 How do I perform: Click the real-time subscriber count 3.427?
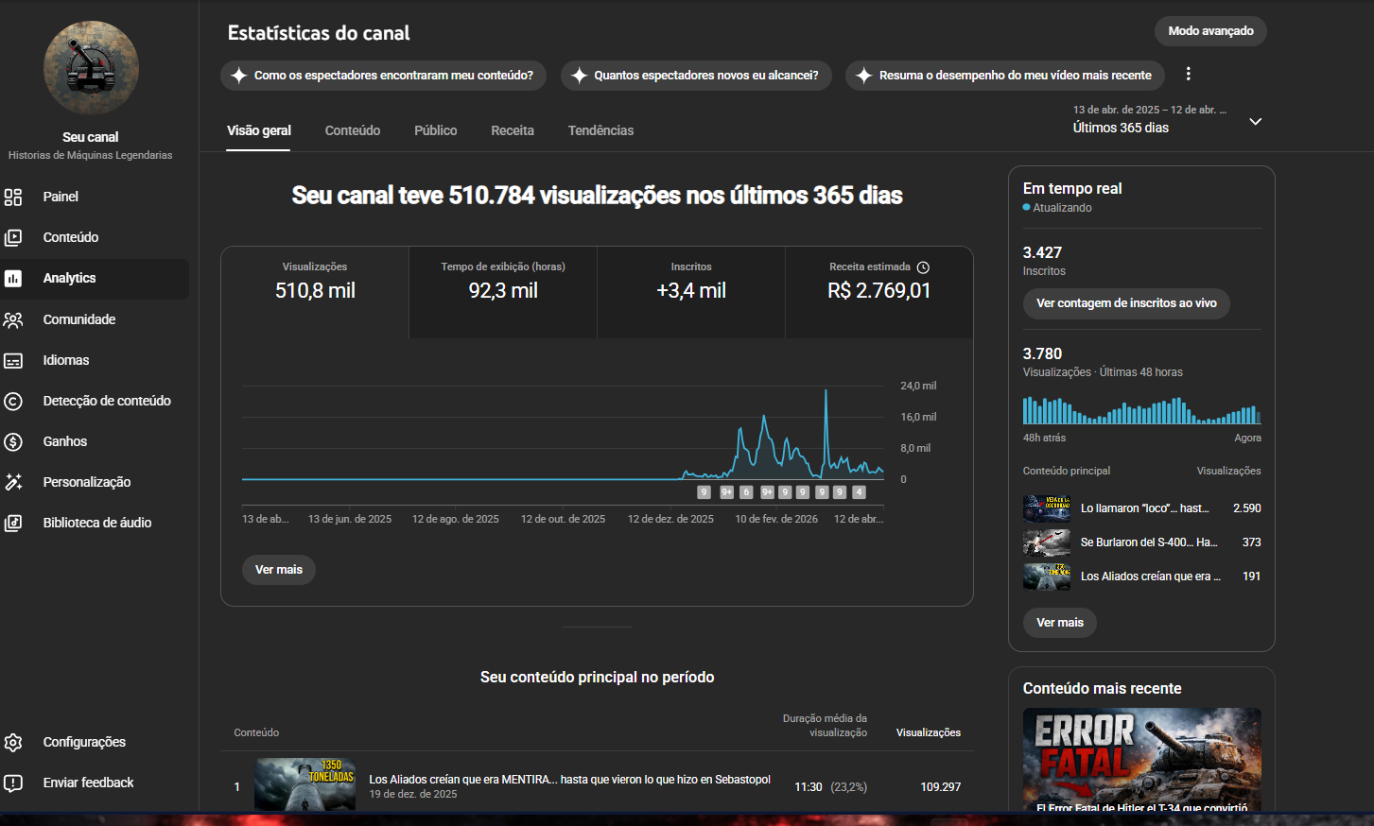click(x=1043, y=252)
